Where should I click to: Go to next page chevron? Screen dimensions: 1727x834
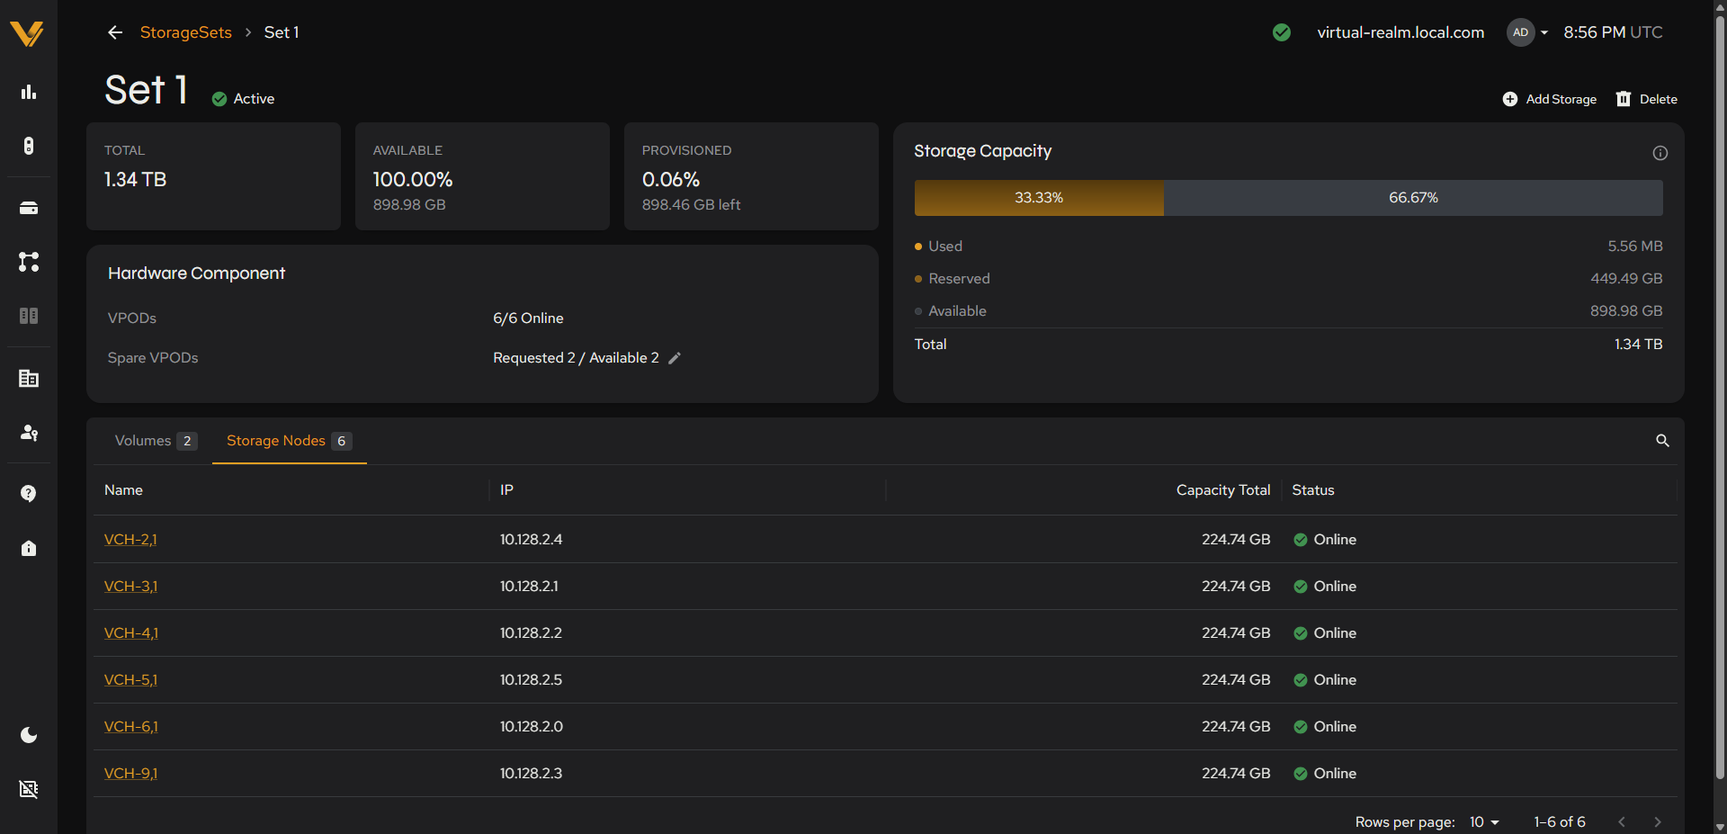coord(1658,822)
